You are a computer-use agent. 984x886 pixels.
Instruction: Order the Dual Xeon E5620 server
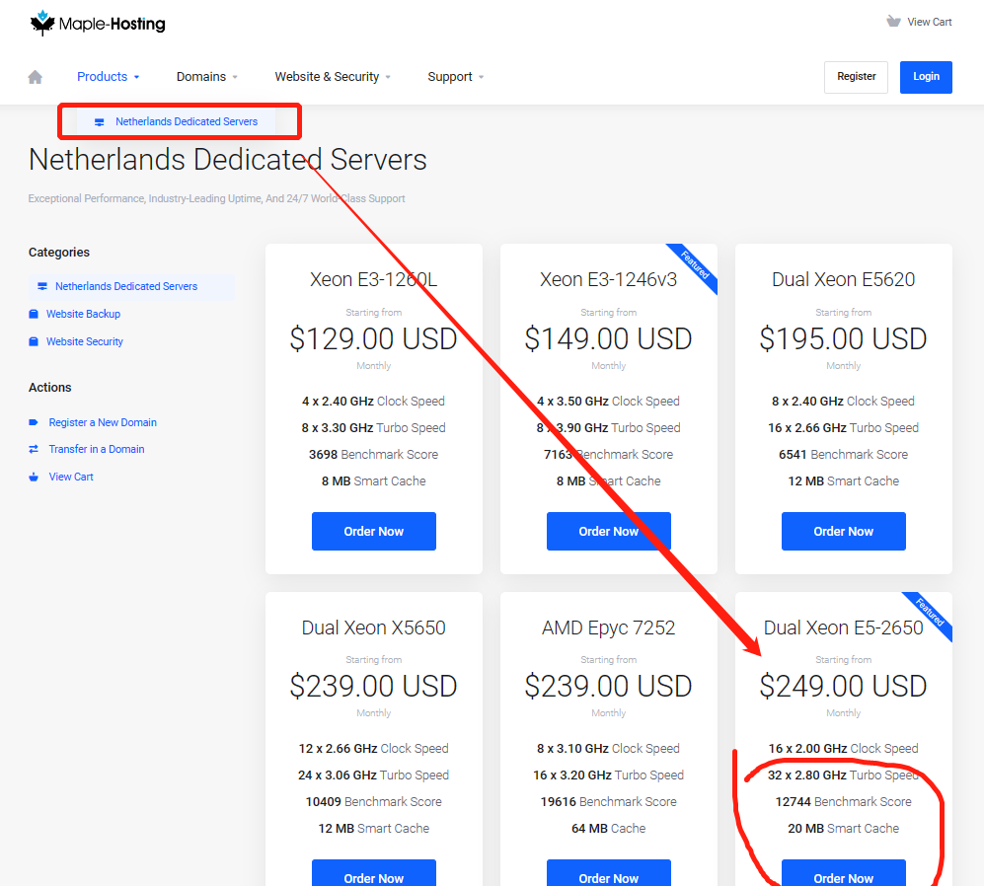coord(844,532)
